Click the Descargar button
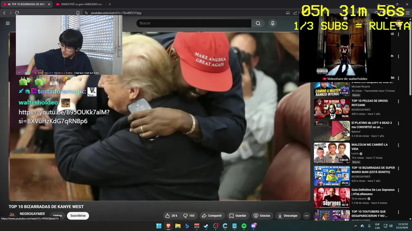The height and width of the screenshot is (231, 412). pos(288,216)
